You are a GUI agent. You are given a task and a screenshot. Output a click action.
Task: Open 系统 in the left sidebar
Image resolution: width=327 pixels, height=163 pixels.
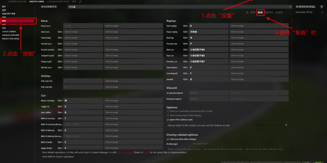pos(4,28)
